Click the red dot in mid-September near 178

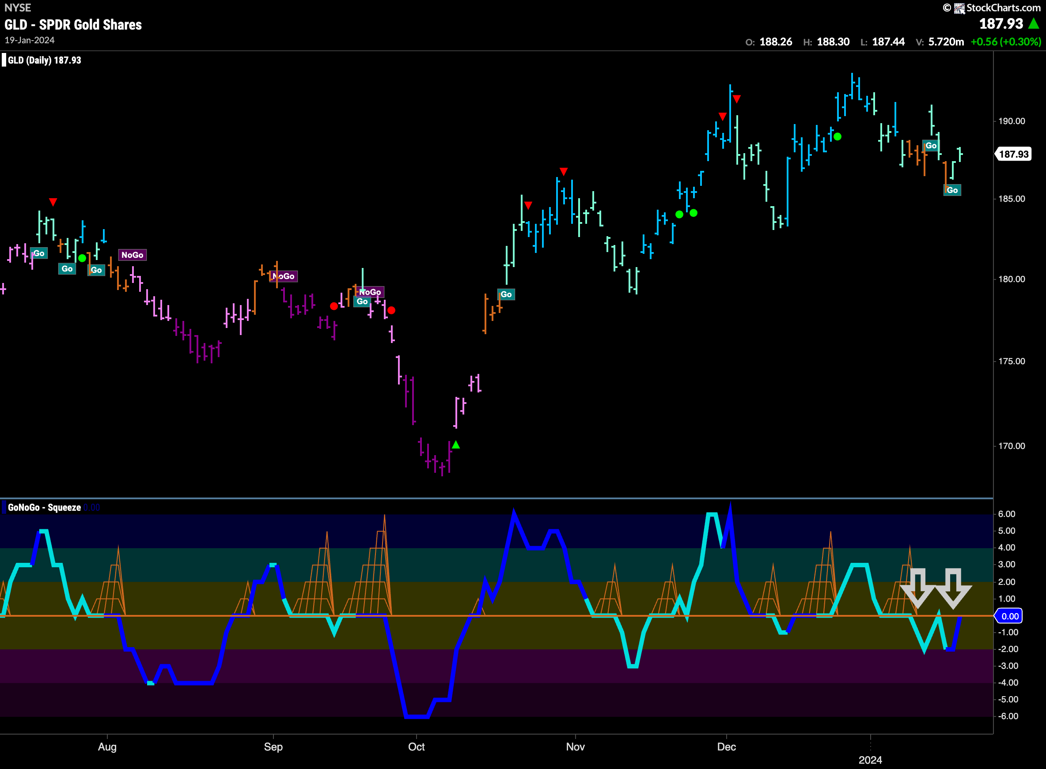click(334, 306)
